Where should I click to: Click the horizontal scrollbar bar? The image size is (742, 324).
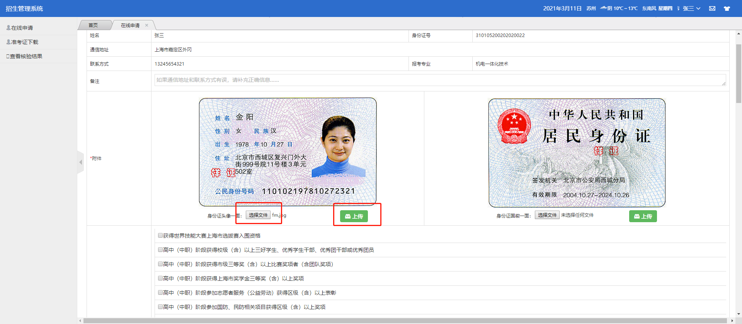pos(405,321)
